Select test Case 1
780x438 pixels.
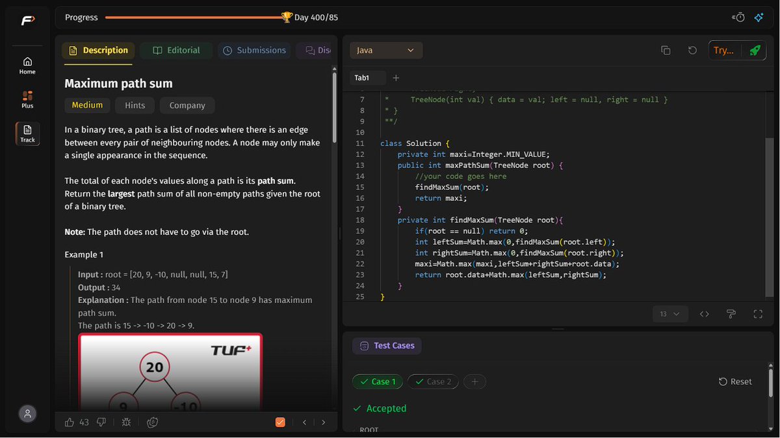point(378,382)
